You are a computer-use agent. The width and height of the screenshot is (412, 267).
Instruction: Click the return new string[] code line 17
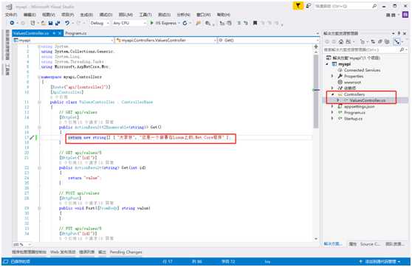tap(148, 137)
